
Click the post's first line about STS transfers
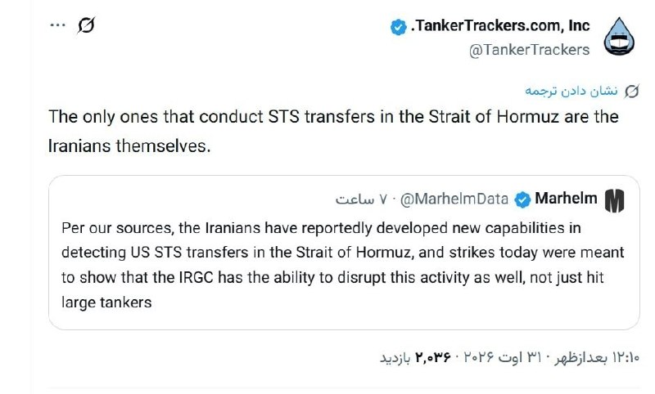(333, 117)
